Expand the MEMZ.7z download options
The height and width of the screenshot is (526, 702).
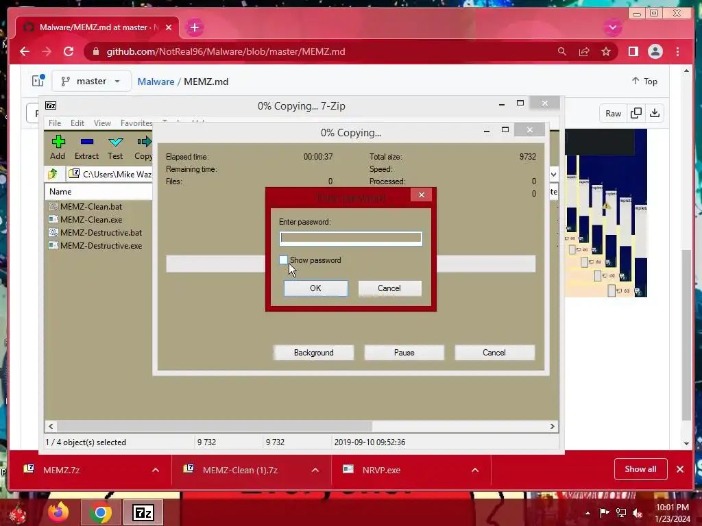[156, 470]
